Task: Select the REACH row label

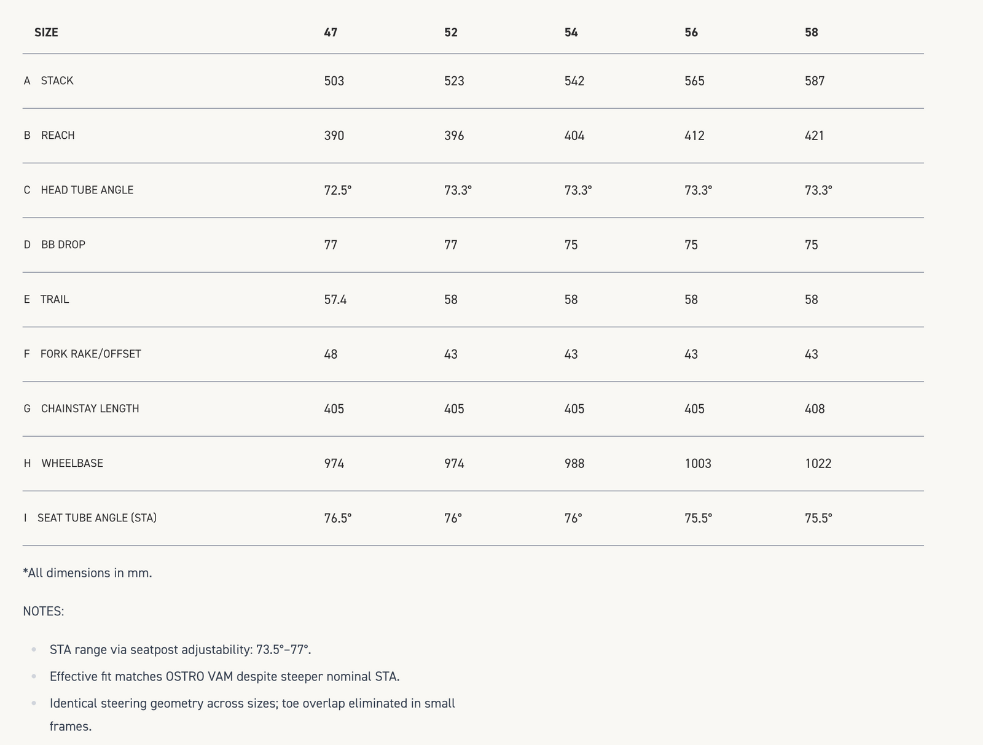Action: [x=58, y=136]
